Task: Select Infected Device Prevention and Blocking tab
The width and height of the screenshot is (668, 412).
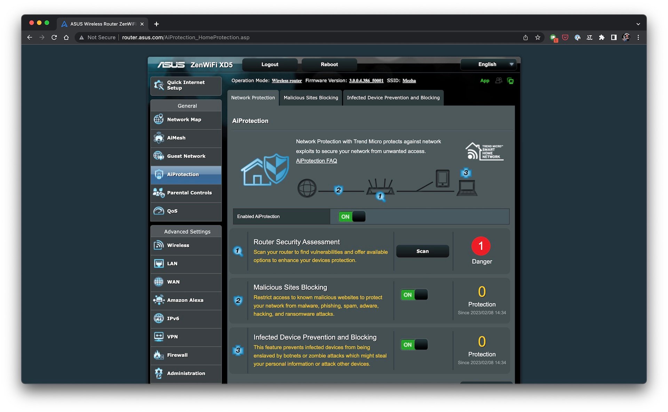Action: coord(393,98)
